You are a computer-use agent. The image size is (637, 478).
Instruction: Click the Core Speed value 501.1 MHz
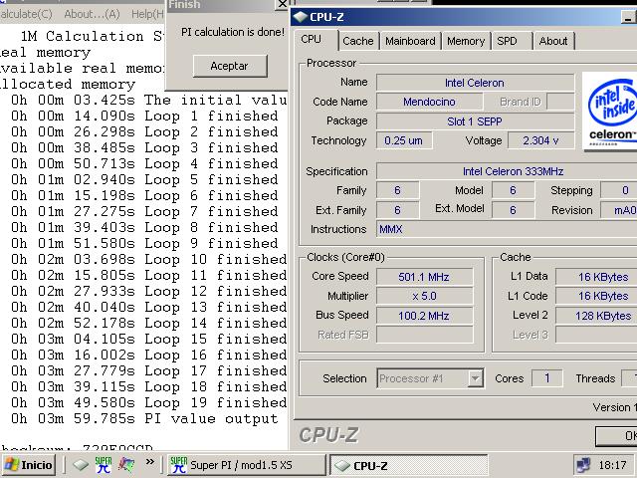click(x=425, y=277)
